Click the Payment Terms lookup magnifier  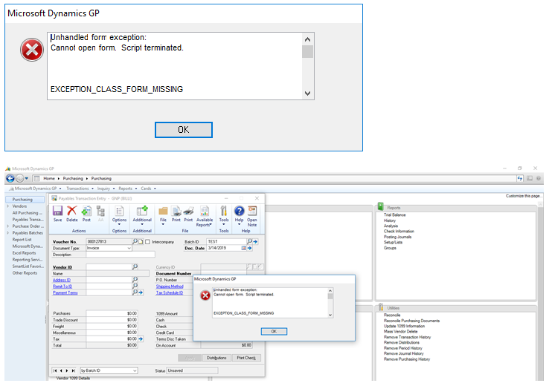pos(135,292)
